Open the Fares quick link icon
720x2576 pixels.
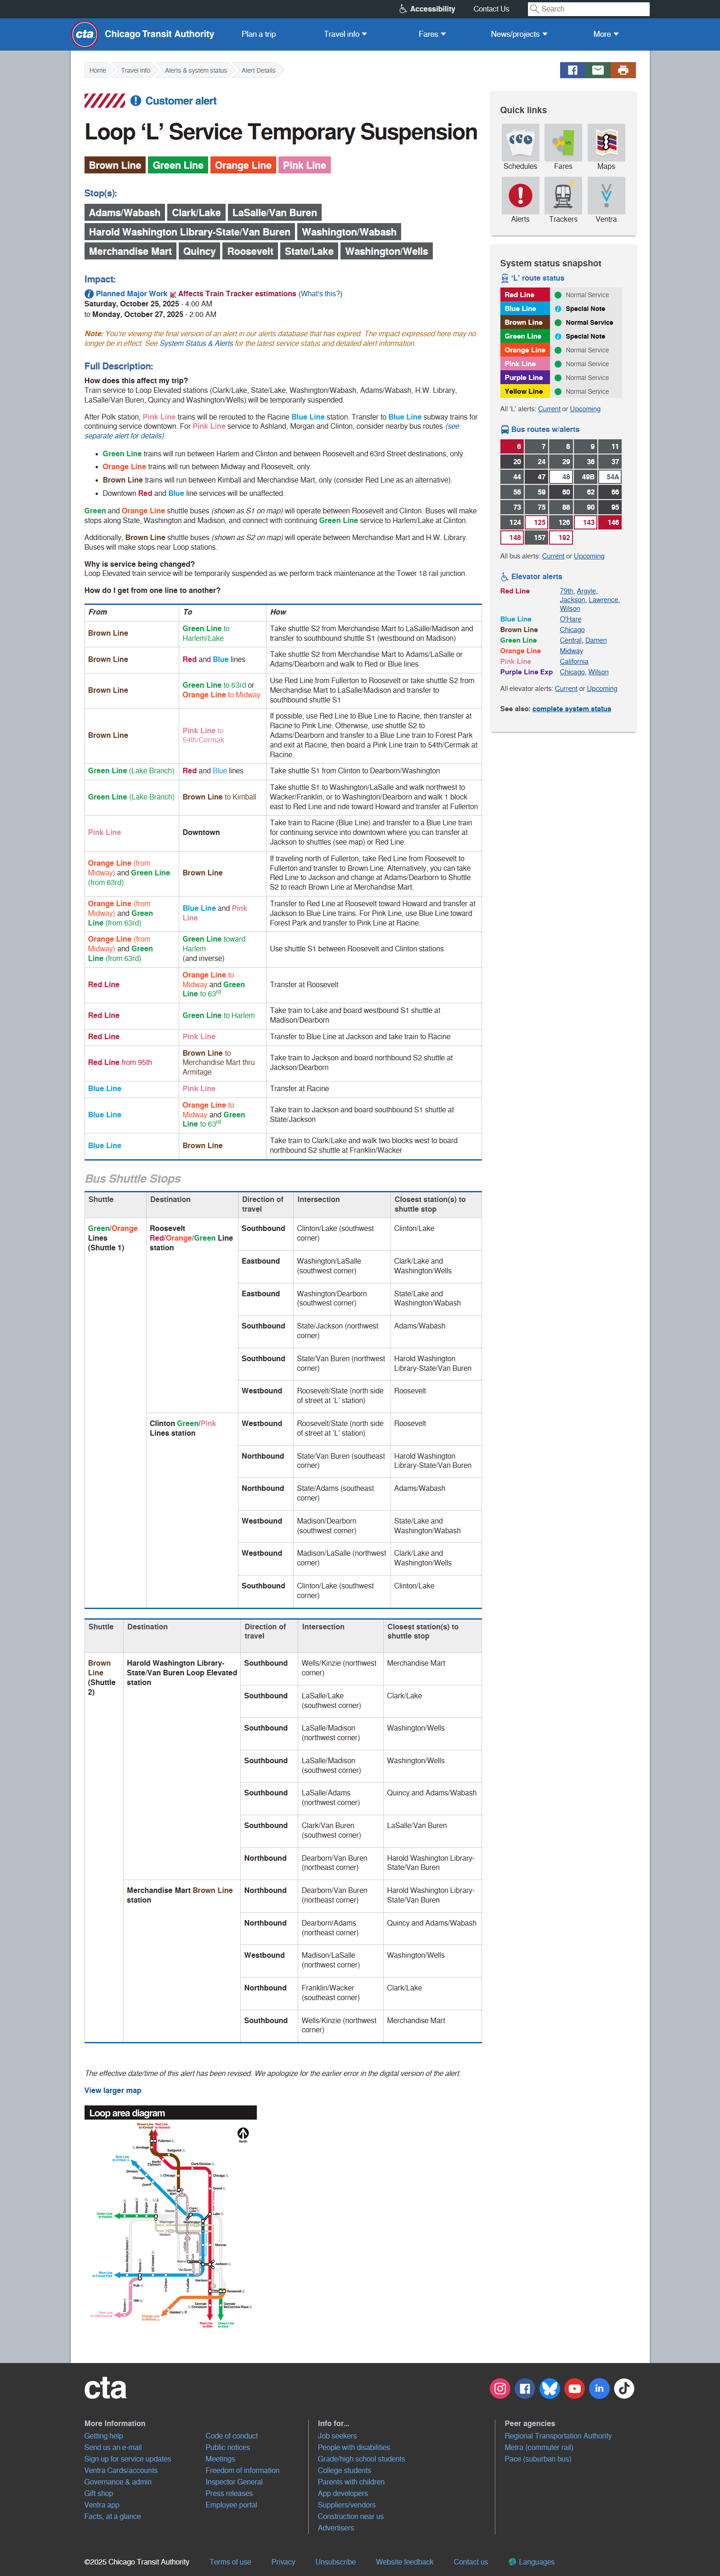coord(563,142)
